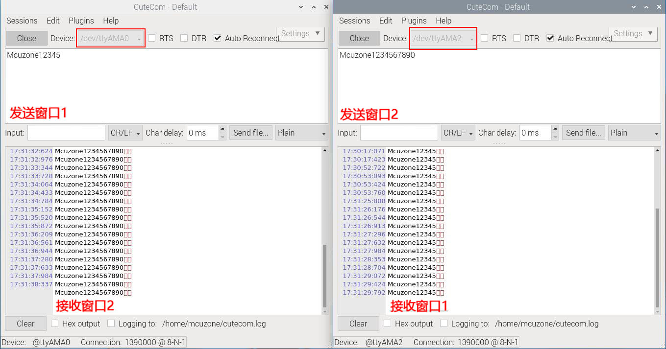
Task: Enable Logging to checkbox in left window
Action: tap(111, 324)
